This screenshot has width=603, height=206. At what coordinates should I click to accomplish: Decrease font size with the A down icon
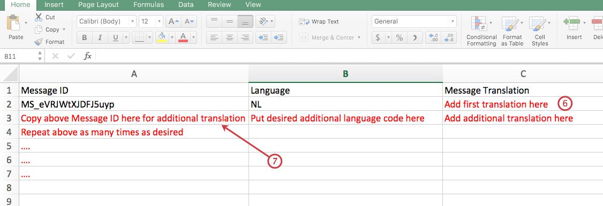pyautogui.click(x=189, y=21)
